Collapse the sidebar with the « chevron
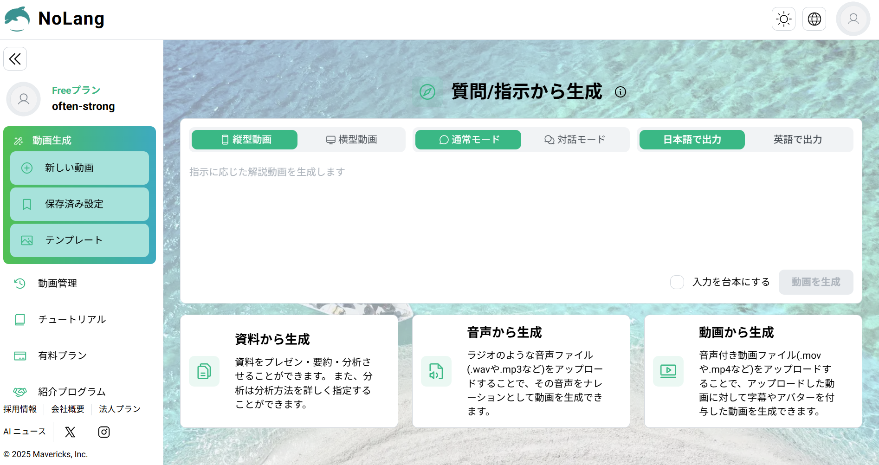The image size is (879, 465). pyautogui.click(x=15, y=58)
